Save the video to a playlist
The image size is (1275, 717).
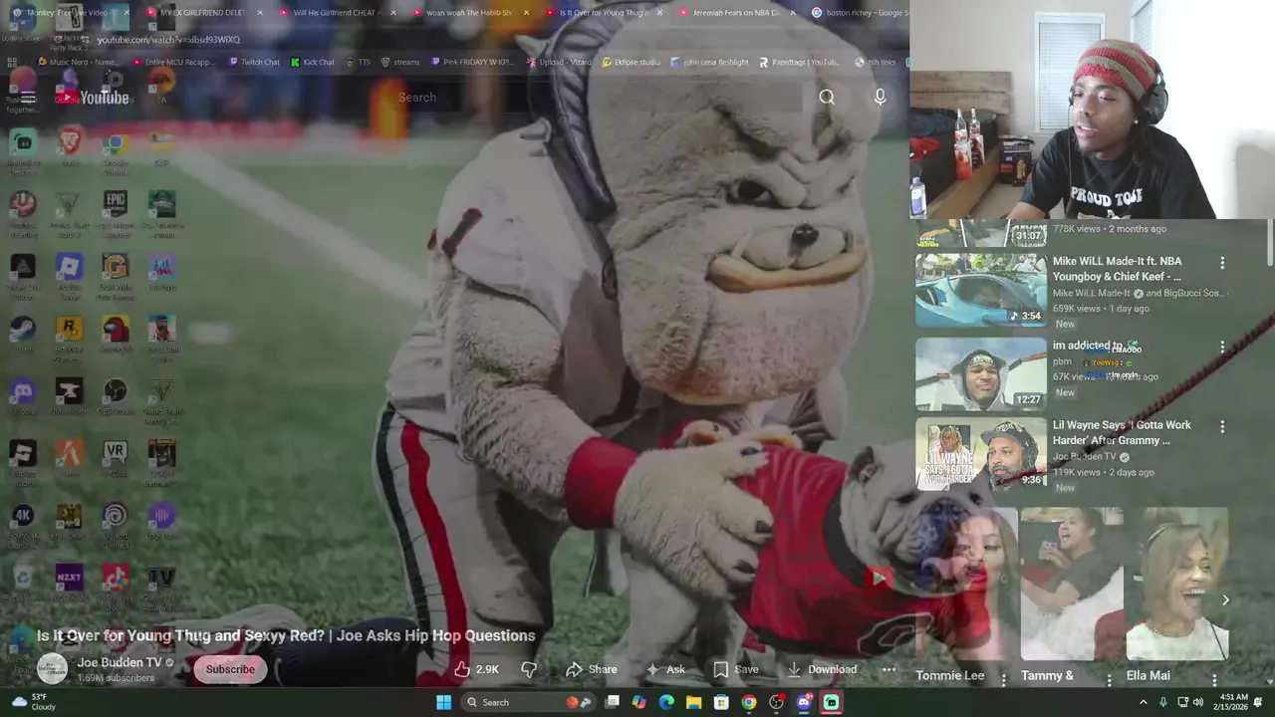point(736,669)
